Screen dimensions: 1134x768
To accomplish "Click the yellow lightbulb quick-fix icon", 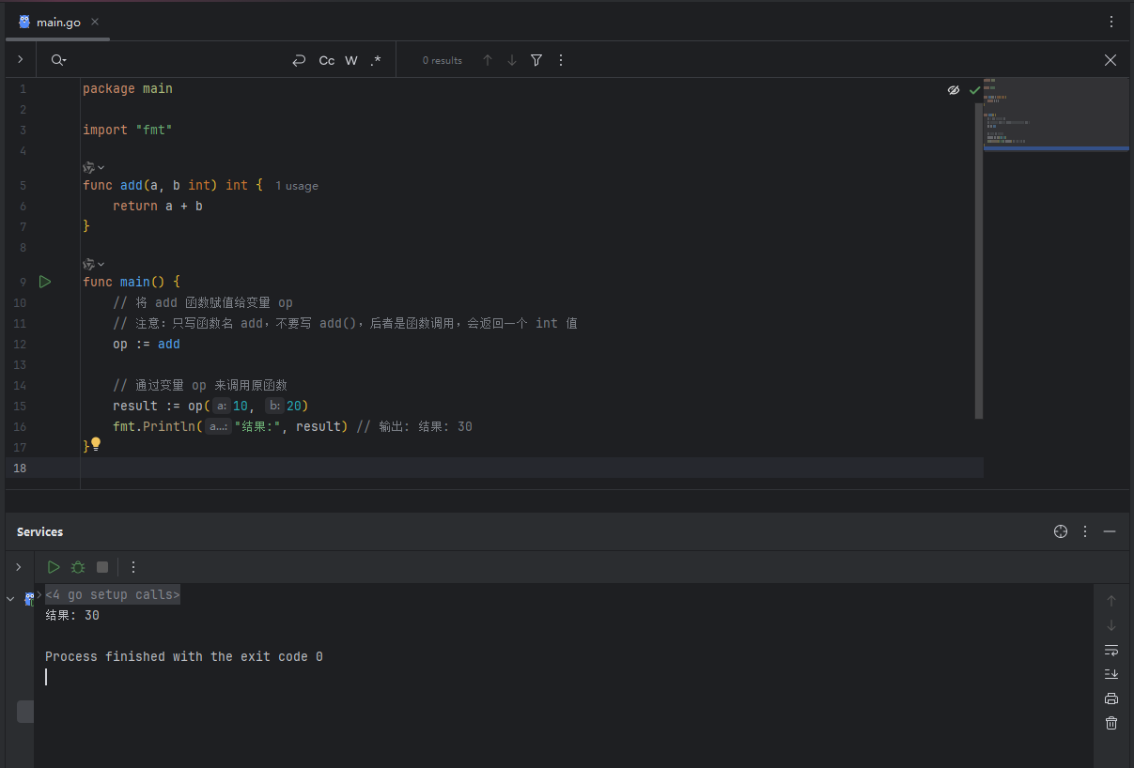I will point(95,443).
